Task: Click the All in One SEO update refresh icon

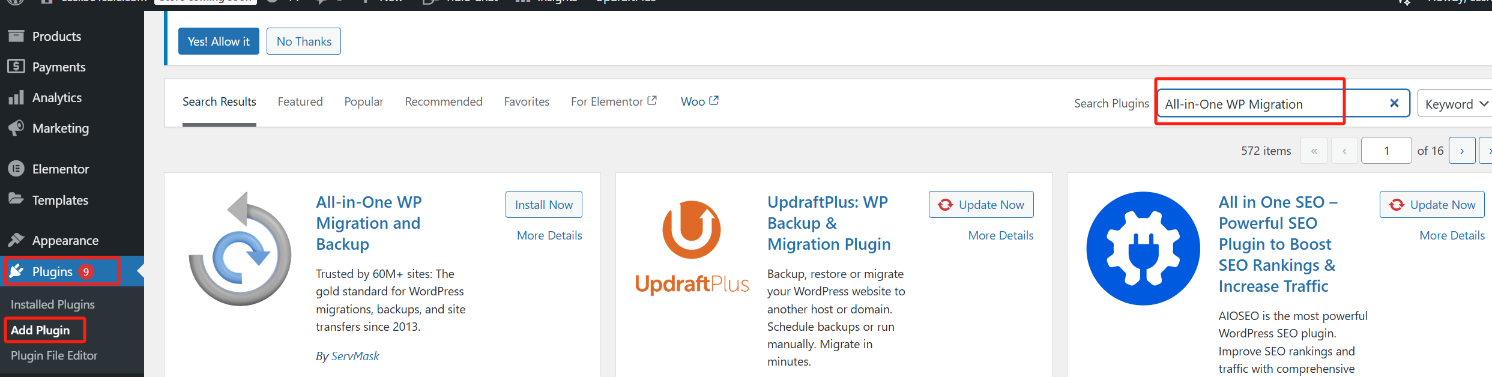Action: (x=1397, y=205)
